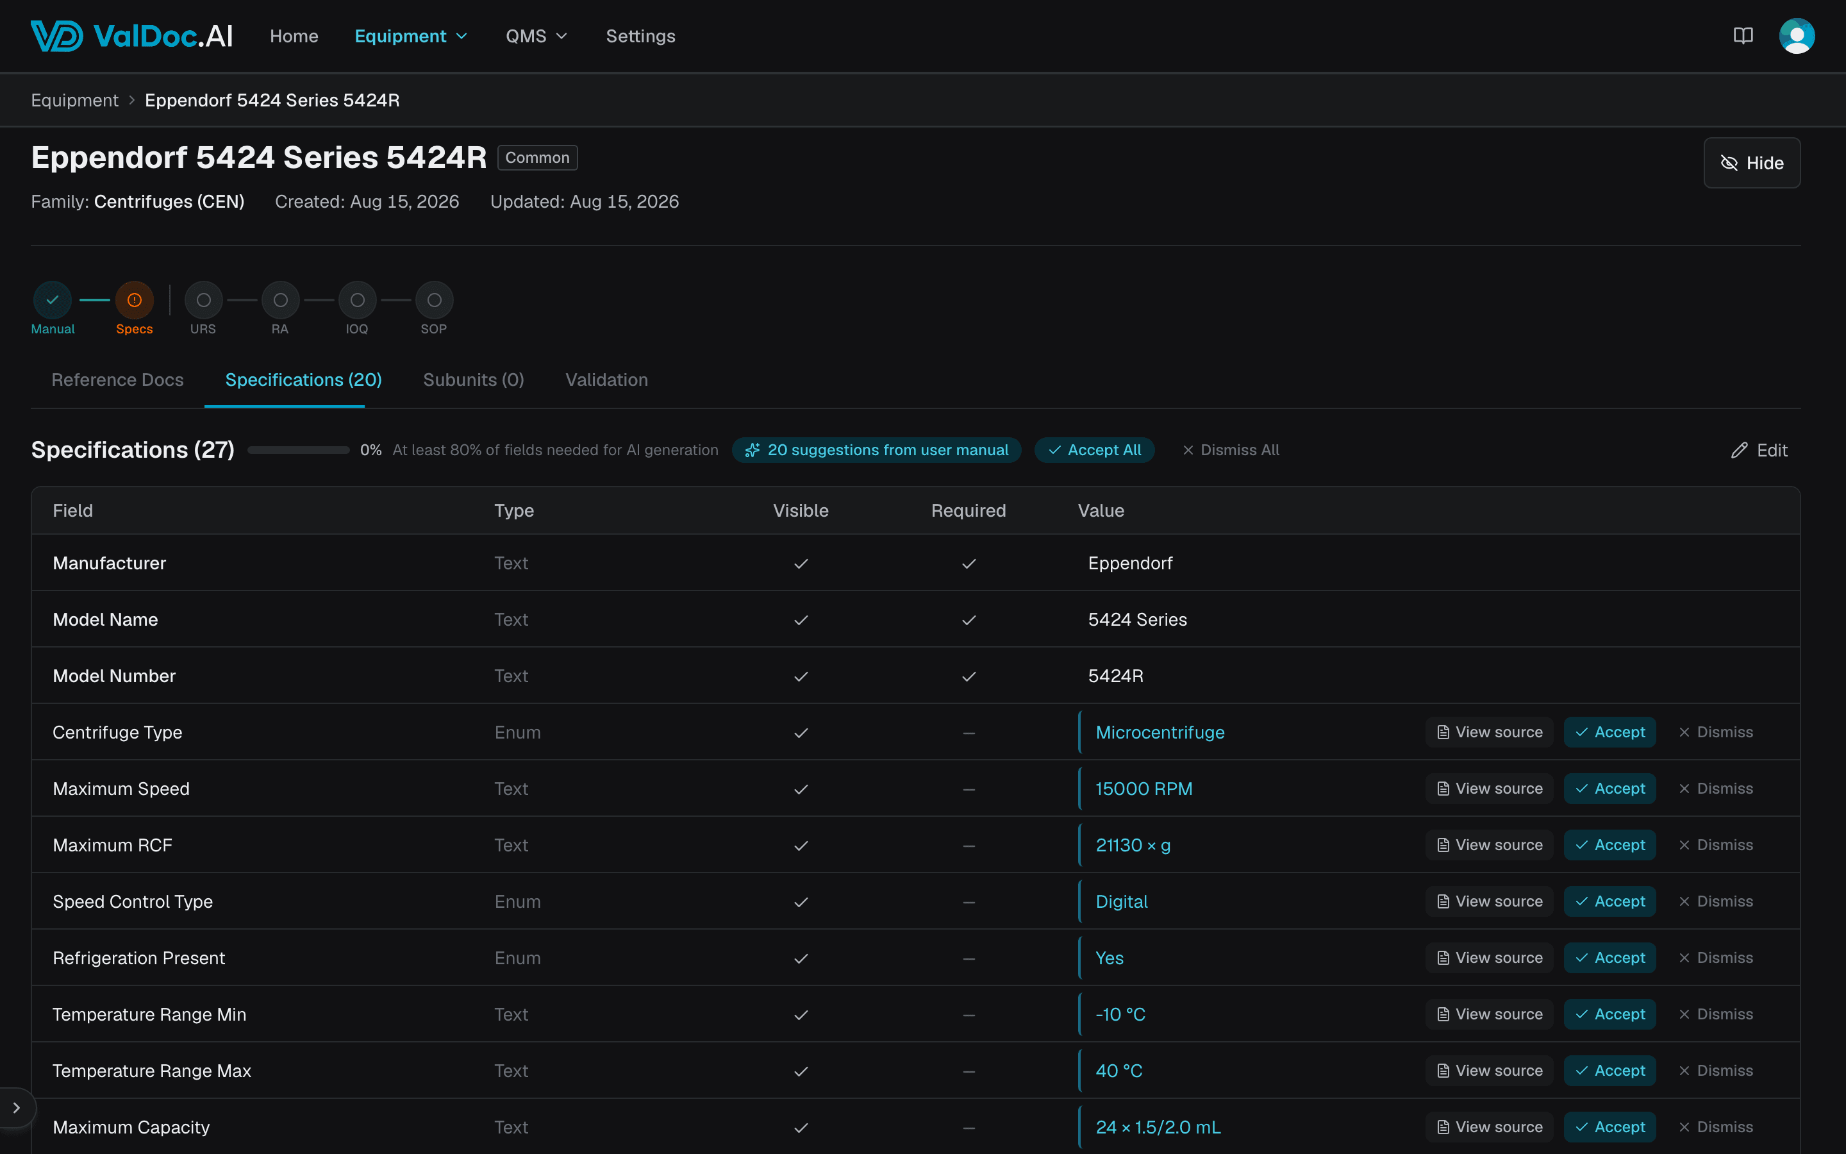The image size is (1846, 1154).
Task: Click the Manual step checkmark circle
Action: tap(53, 300)
